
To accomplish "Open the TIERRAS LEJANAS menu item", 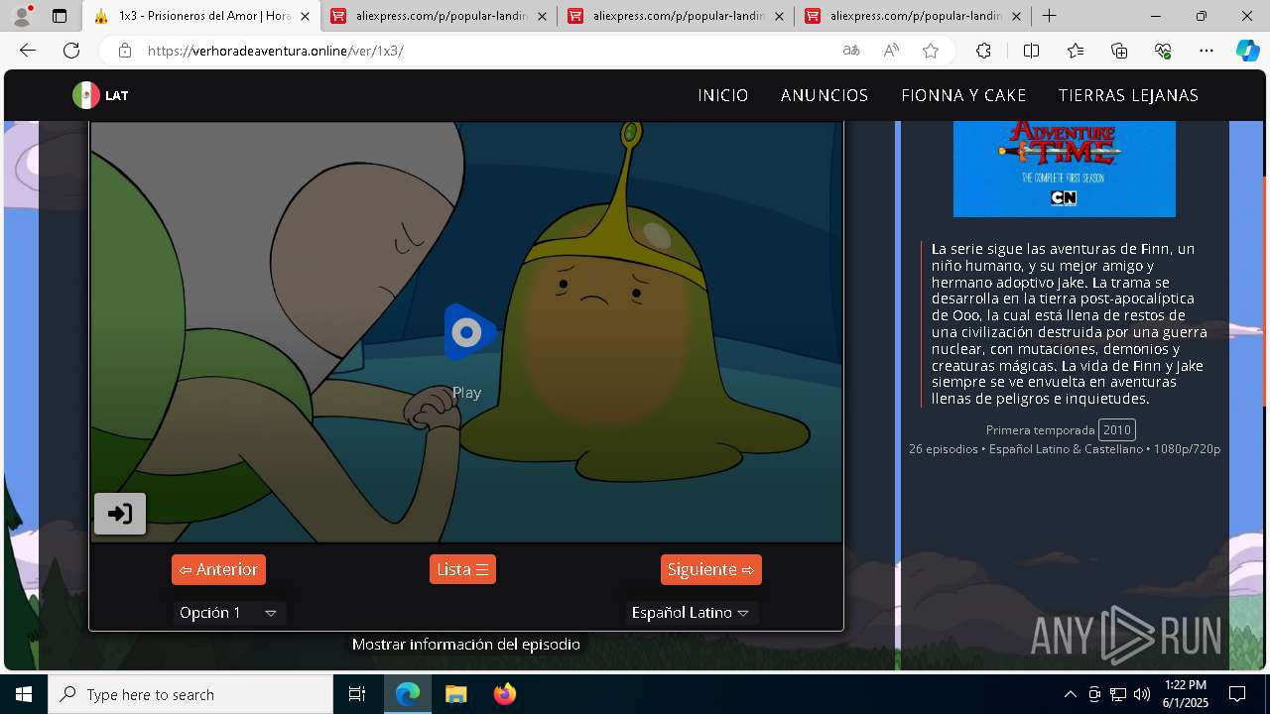I will coord(1128,95).
